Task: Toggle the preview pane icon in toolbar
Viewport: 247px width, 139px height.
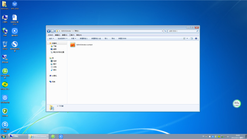Action: click(191, 39)
